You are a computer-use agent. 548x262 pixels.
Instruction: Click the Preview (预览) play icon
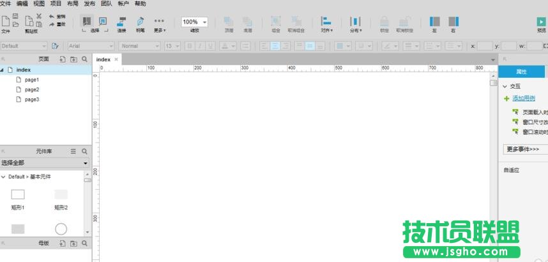[541, 22]
